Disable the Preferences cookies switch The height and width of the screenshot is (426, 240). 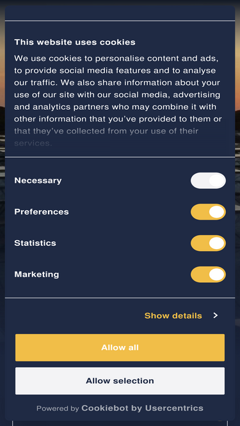[x=208, y=212]
